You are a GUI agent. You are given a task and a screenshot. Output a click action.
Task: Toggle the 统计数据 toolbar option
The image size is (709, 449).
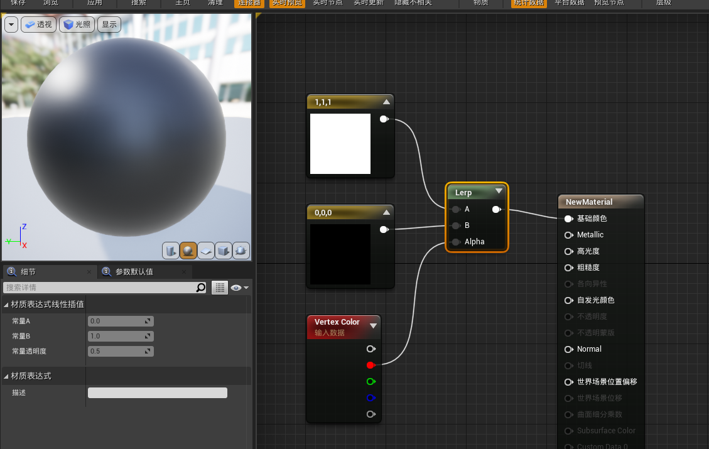[x=529, y=3]
